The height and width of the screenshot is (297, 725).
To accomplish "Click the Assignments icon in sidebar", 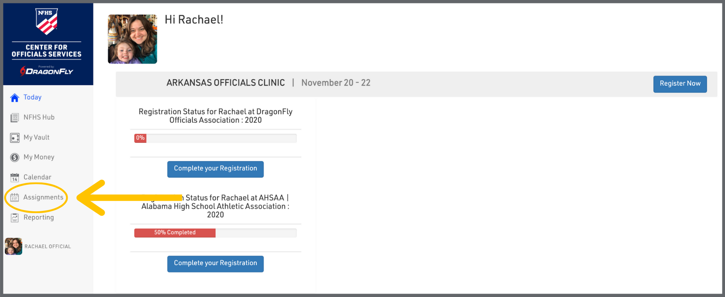I will click(15, 197).
